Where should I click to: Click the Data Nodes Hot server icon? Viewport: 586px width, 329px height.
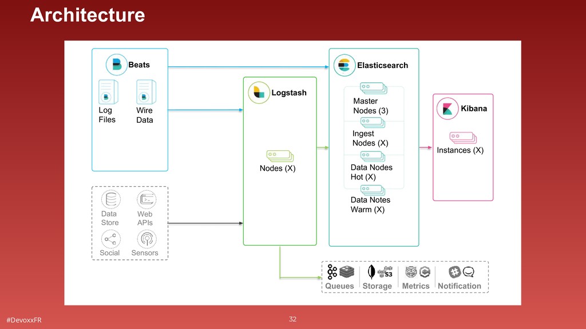(373, 156)
